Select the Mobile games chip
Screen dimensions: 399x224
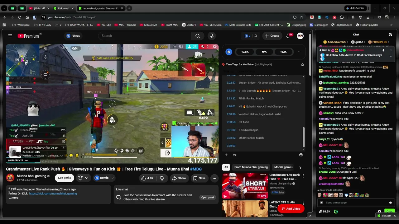pos(283,167)
